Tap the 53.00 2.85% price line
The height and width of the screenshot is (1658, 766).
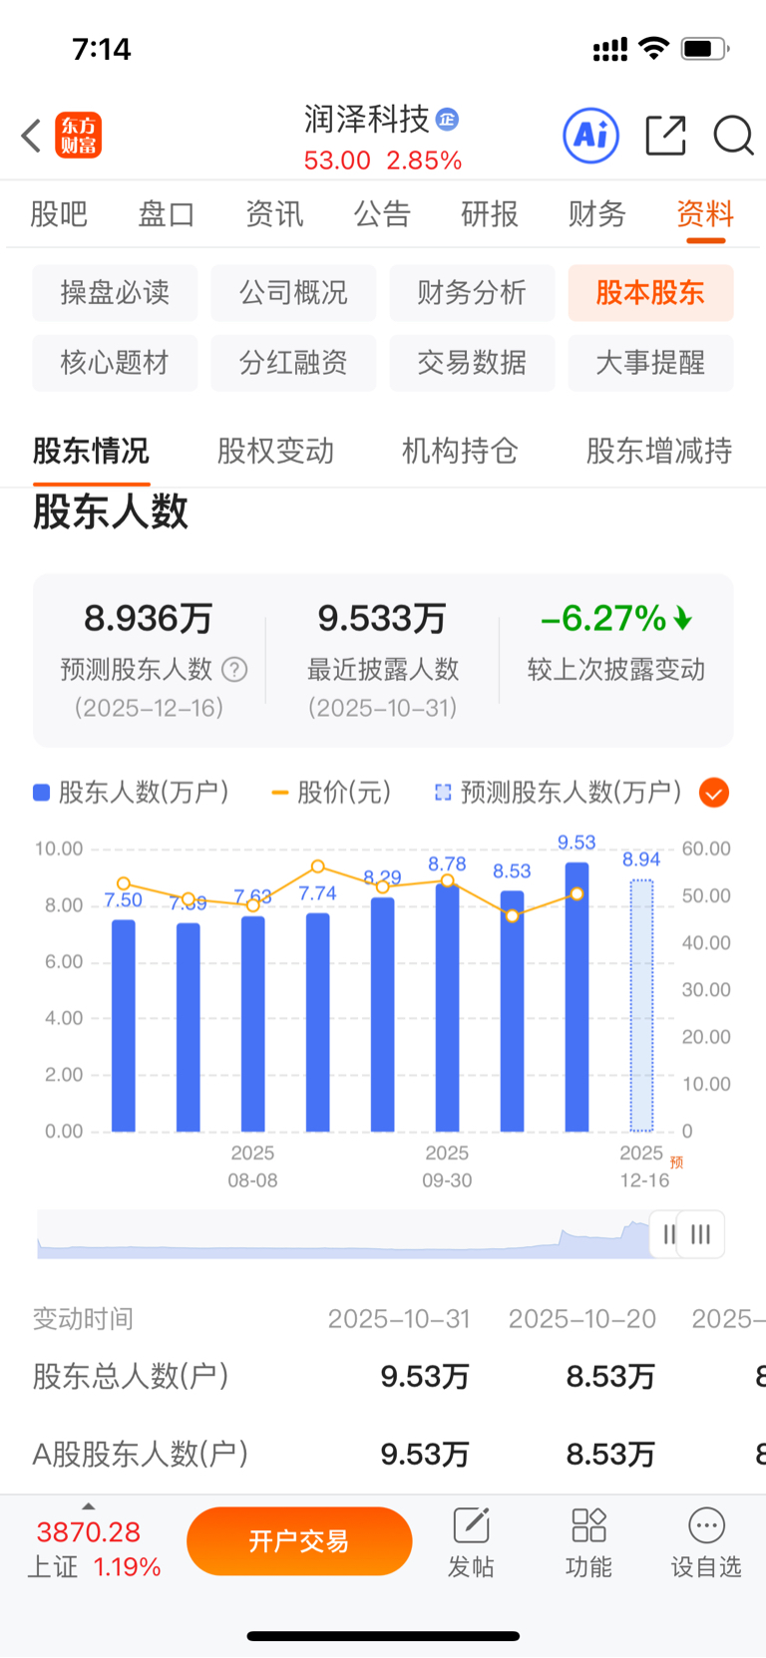click(x=383, y=161)
